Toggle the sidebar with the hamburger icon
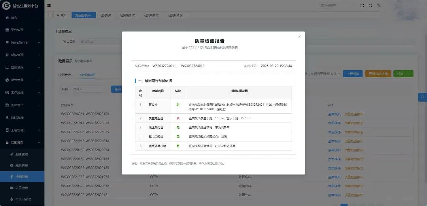Viewport: 427px width, 206px height. tap(49, 6)
